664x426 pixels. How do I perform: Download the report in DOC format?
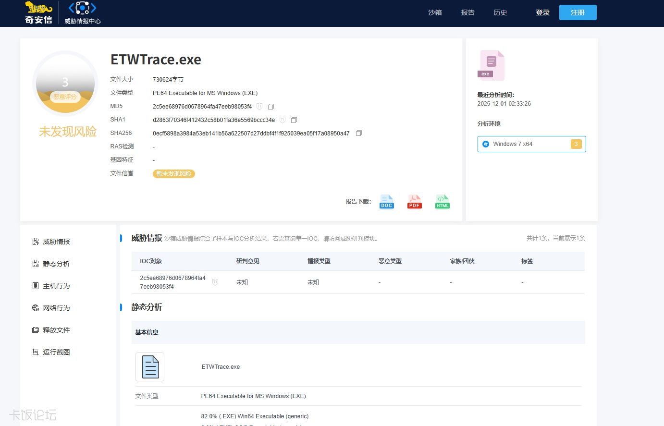coord(386,201)
